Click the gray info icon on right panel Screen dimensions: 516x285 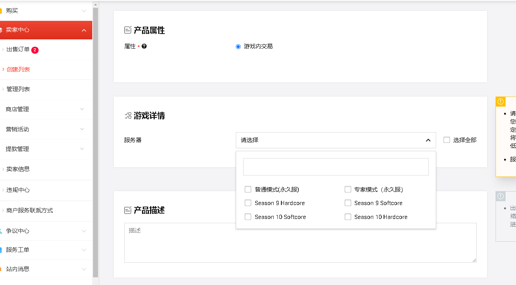click(x=501, y=196)
